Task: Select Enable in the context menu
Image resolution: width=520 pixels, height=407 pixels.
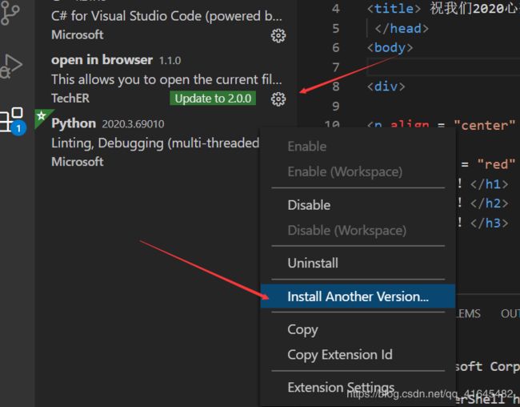Action: [x=307, y=147]
